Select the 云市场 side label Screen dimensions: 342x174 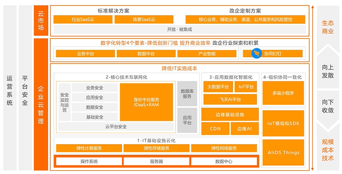tap(41, 20)
